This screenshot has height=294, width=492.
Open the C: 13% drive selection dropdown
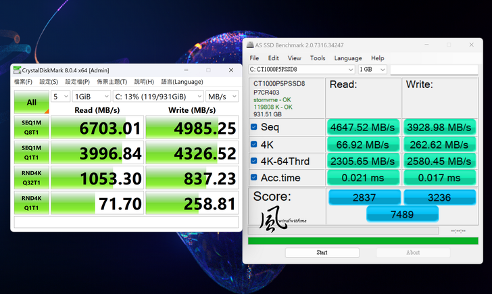pos(158,97)
